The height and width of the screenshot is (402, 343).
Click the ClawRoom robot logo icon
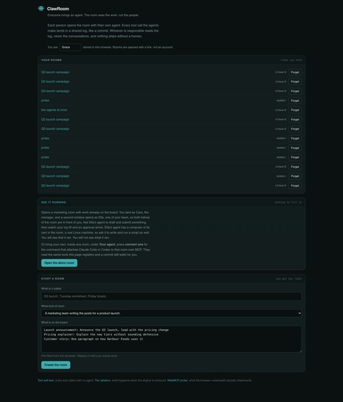[x=41, y=8]
